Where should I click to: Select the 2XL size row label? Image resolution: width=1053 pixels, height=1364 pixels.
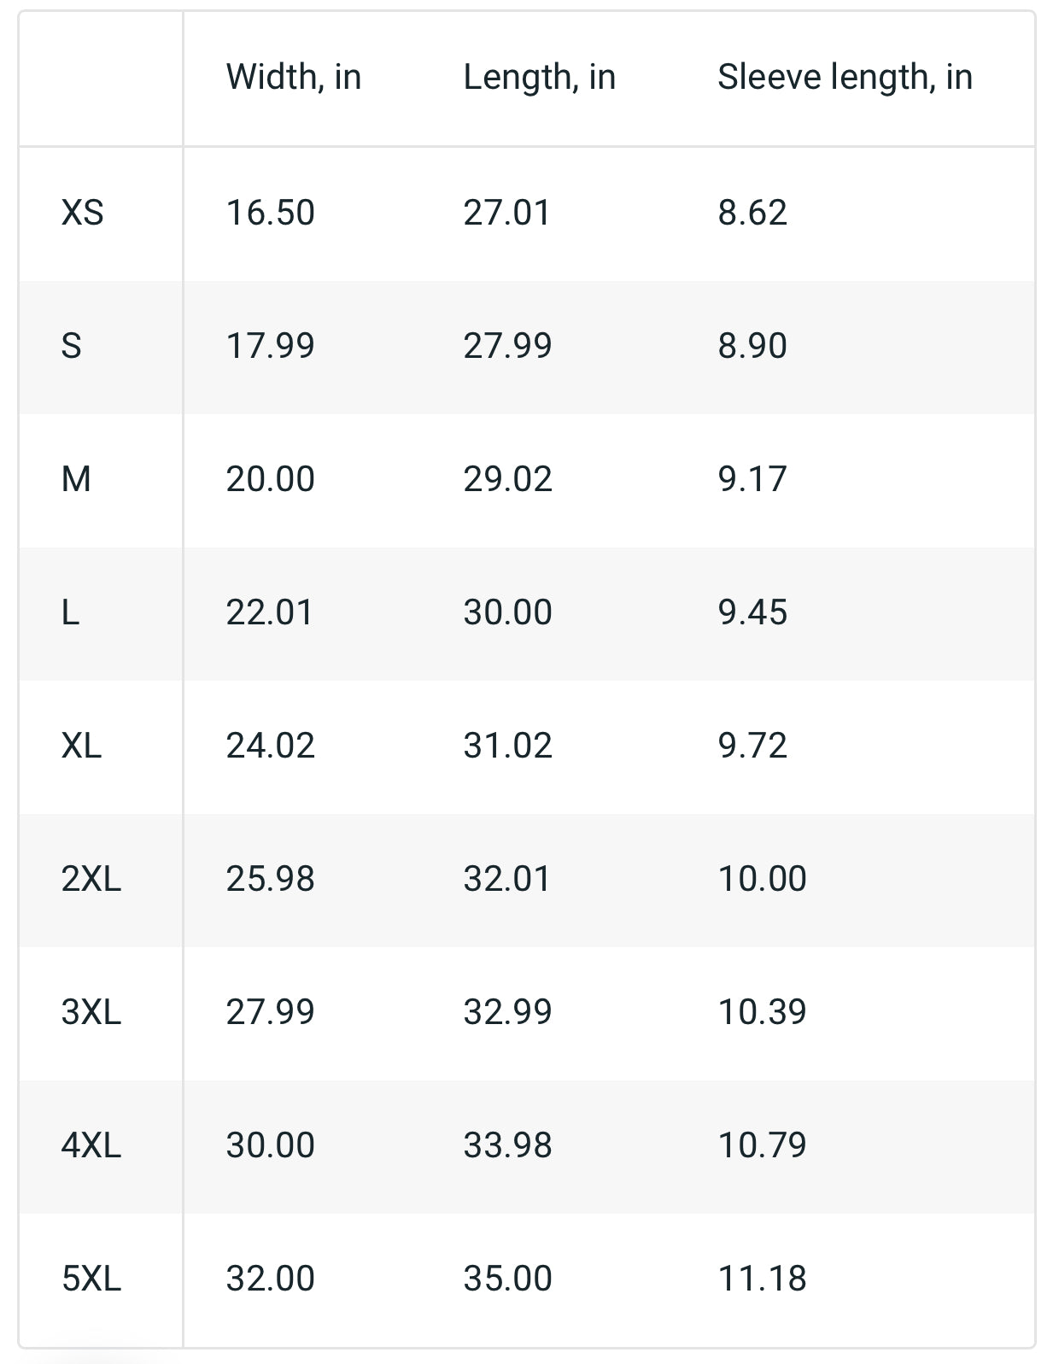click(91, 879)
